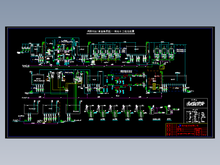Select the red company name in the title block
The image size is (220, 165).
pos(190,126)
